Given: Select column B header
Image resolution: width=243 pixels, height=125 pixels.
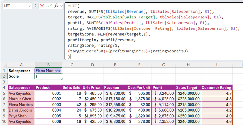Looking at the screenshot, I should (x=48, y=65).
